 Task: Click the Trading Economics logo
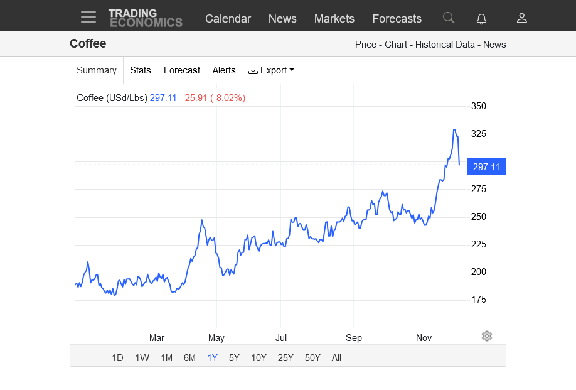pyautogui.click(x=145, y=18)
